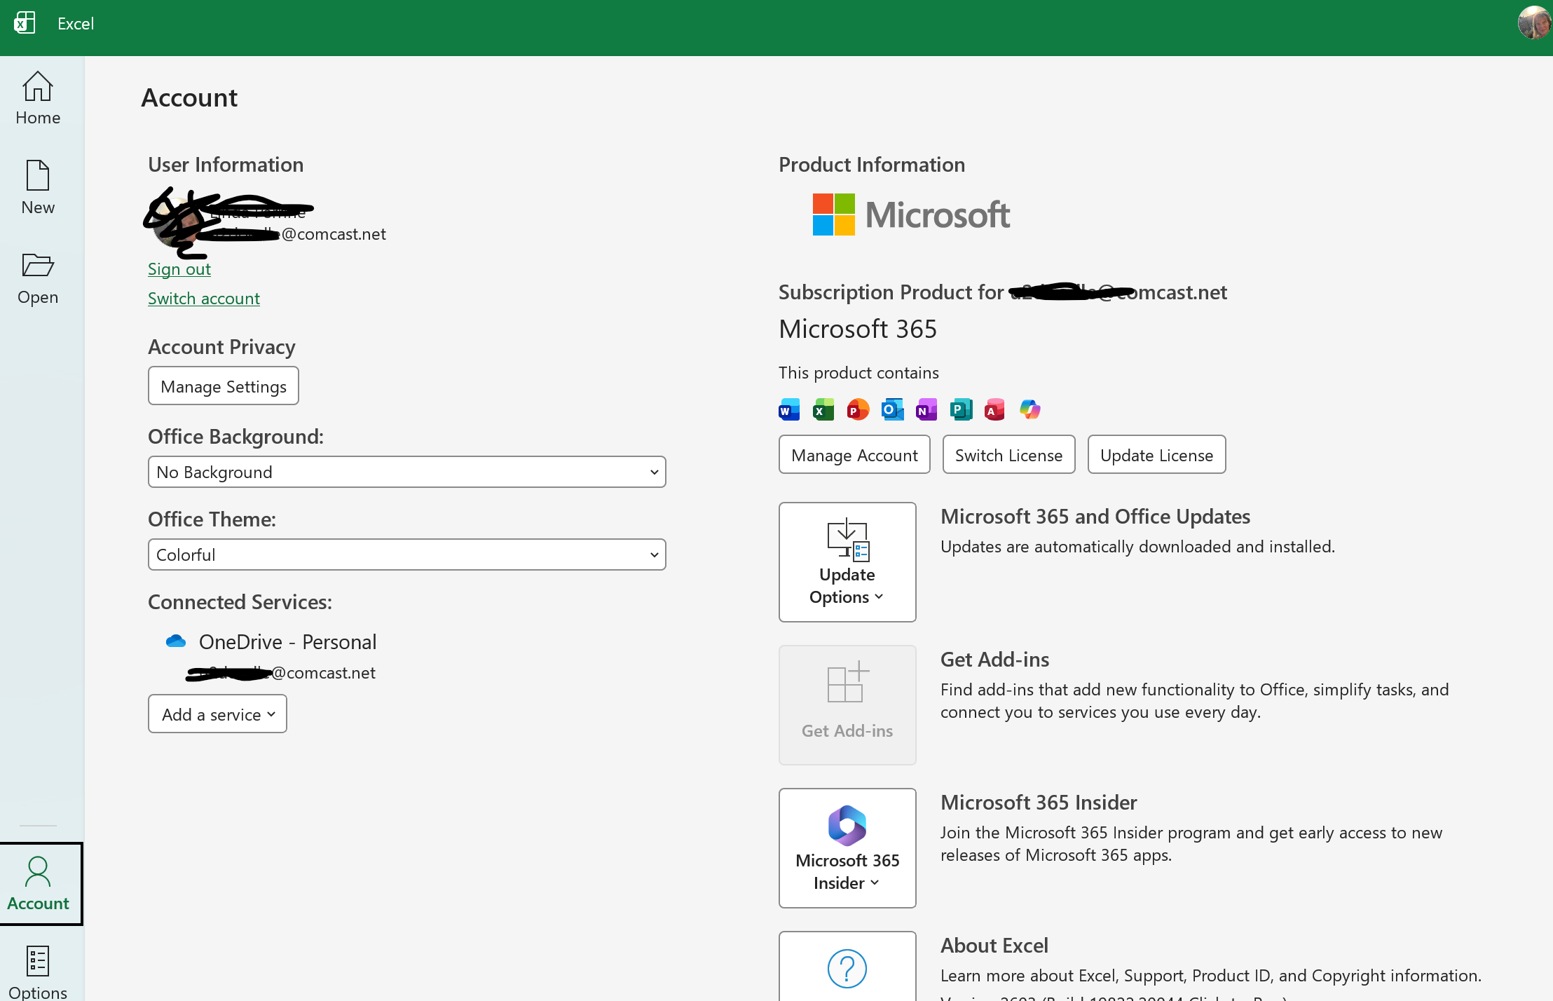Click the Excel logo icon in title bar
Screen dimensions: 1553x1001
click(25, 23)
